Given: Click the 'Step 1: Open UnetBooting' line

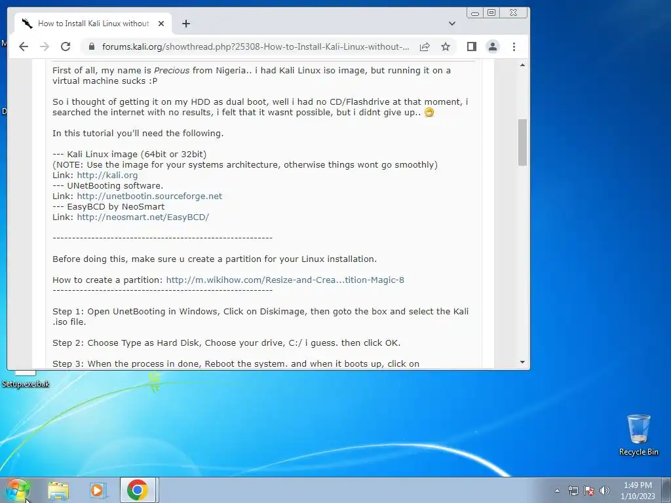Looking at the screenshot, I should coord(261,316).
